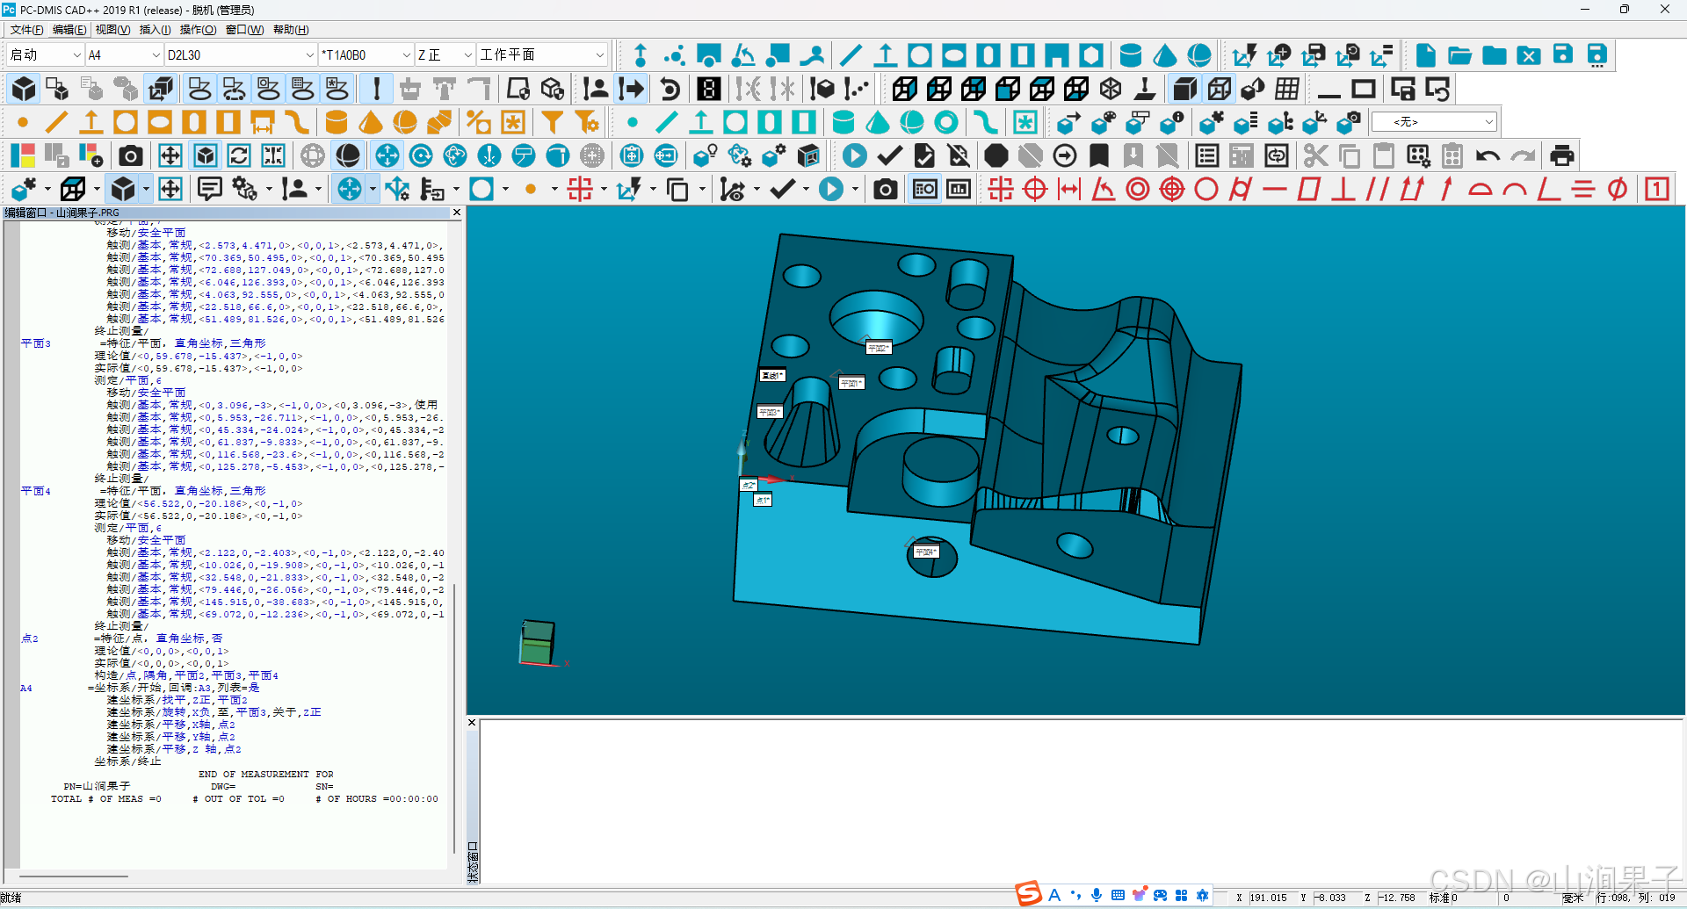Open the 编辑(E) menu
This screenshot has width=1687, height=909.
(x=69, y=30)
